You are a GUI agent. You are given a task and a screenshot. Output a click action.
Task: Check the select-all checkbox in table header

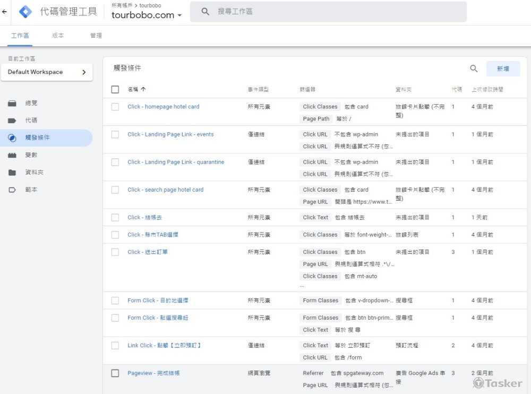115,89
